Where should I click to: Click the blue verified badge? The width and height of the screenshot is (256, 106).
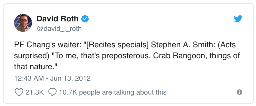coord(85,19)
